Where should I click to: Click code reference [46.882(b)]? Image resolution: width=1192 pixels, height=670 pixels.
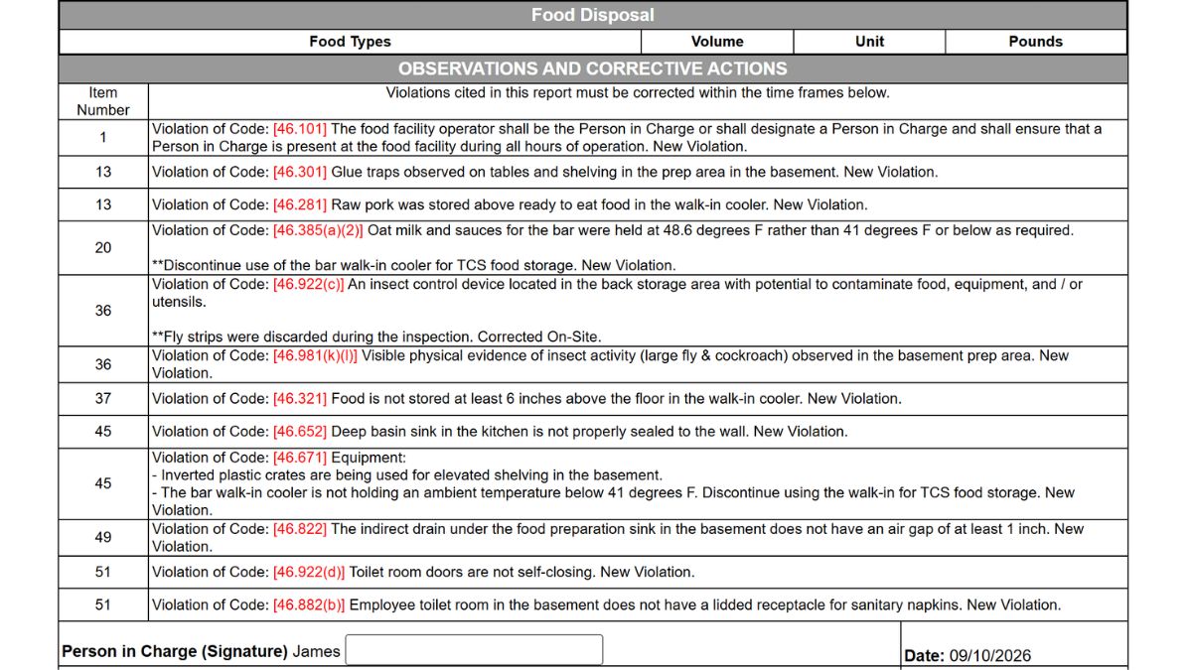click(x=309, y=604)
